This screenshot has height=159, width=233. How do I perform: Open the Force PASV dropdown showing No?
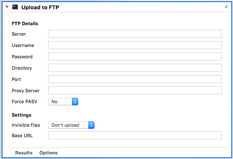pyautogui.click(x=63, y=102)
